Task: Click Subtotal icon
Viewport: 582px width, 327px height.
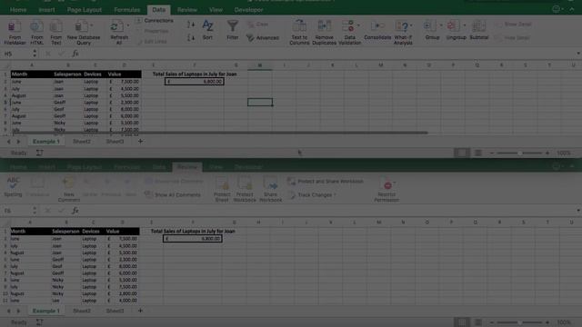Action: point(479,30)
